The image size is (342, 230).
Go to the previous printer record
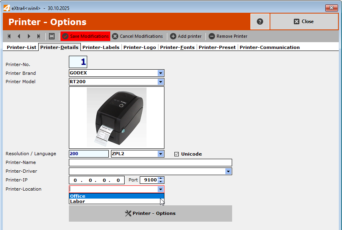pyautogui.click(x=19, y=36)
